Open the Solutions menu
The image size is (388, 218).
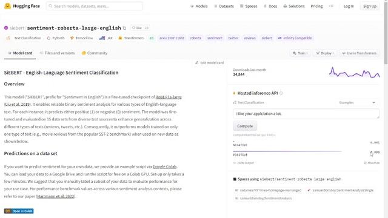293,6
